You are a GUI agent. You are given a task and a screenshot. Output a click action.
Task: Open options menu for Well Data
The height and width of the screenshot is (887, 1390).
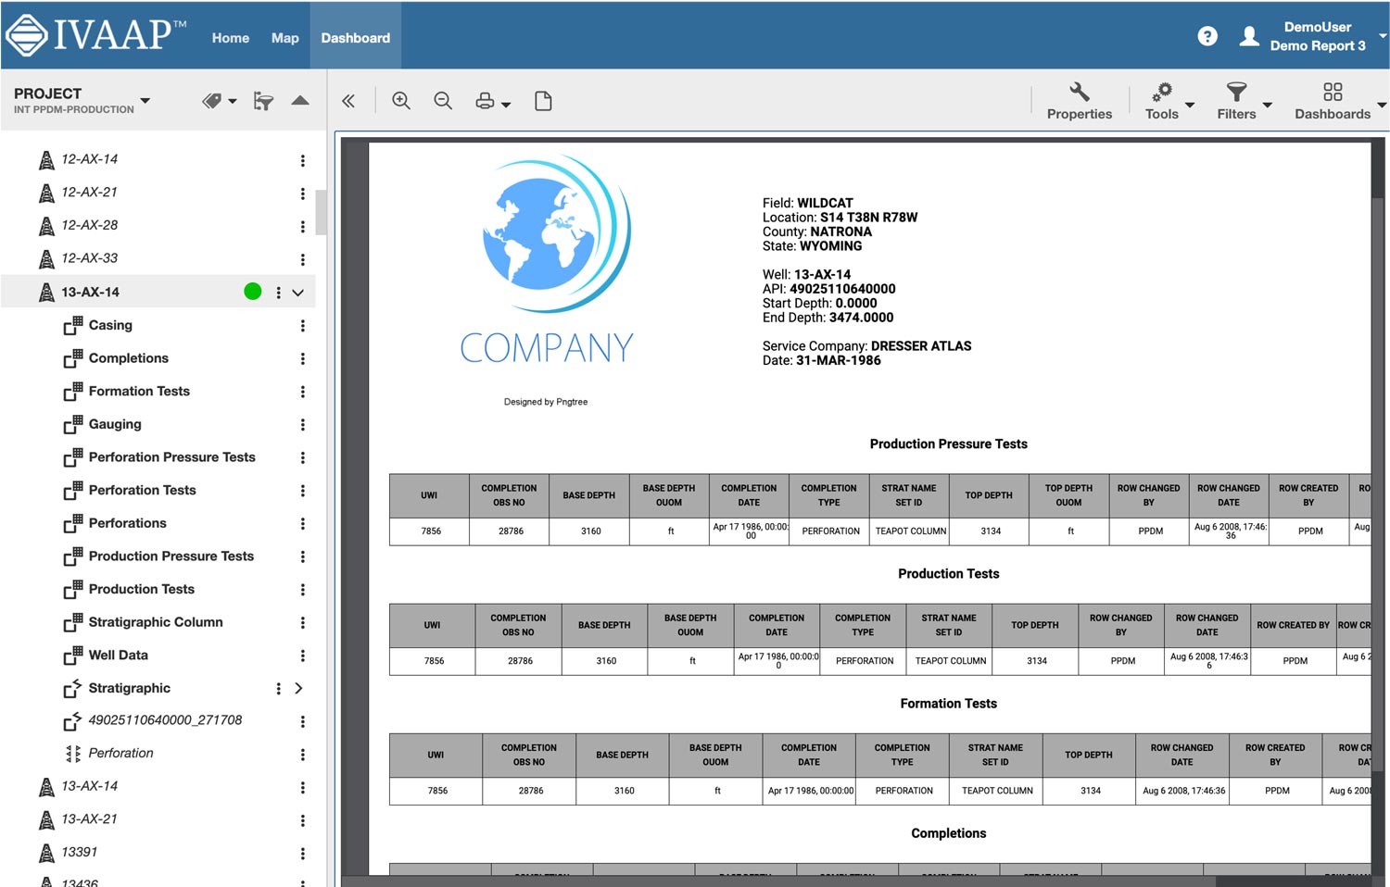[x=302, y=656]
